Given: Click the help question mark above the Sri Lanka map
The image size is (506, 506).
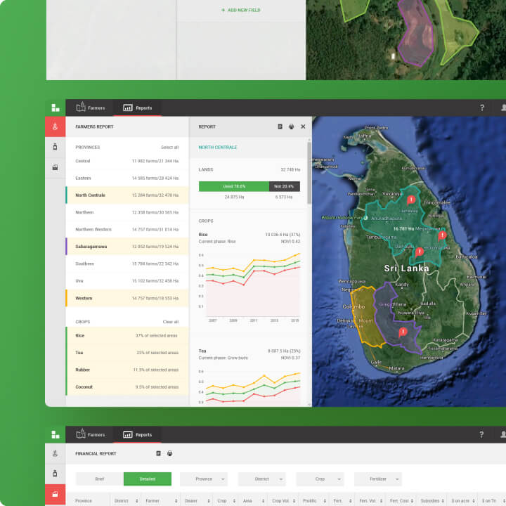Looking at the screenshot, I should click(x=482, y=108).
